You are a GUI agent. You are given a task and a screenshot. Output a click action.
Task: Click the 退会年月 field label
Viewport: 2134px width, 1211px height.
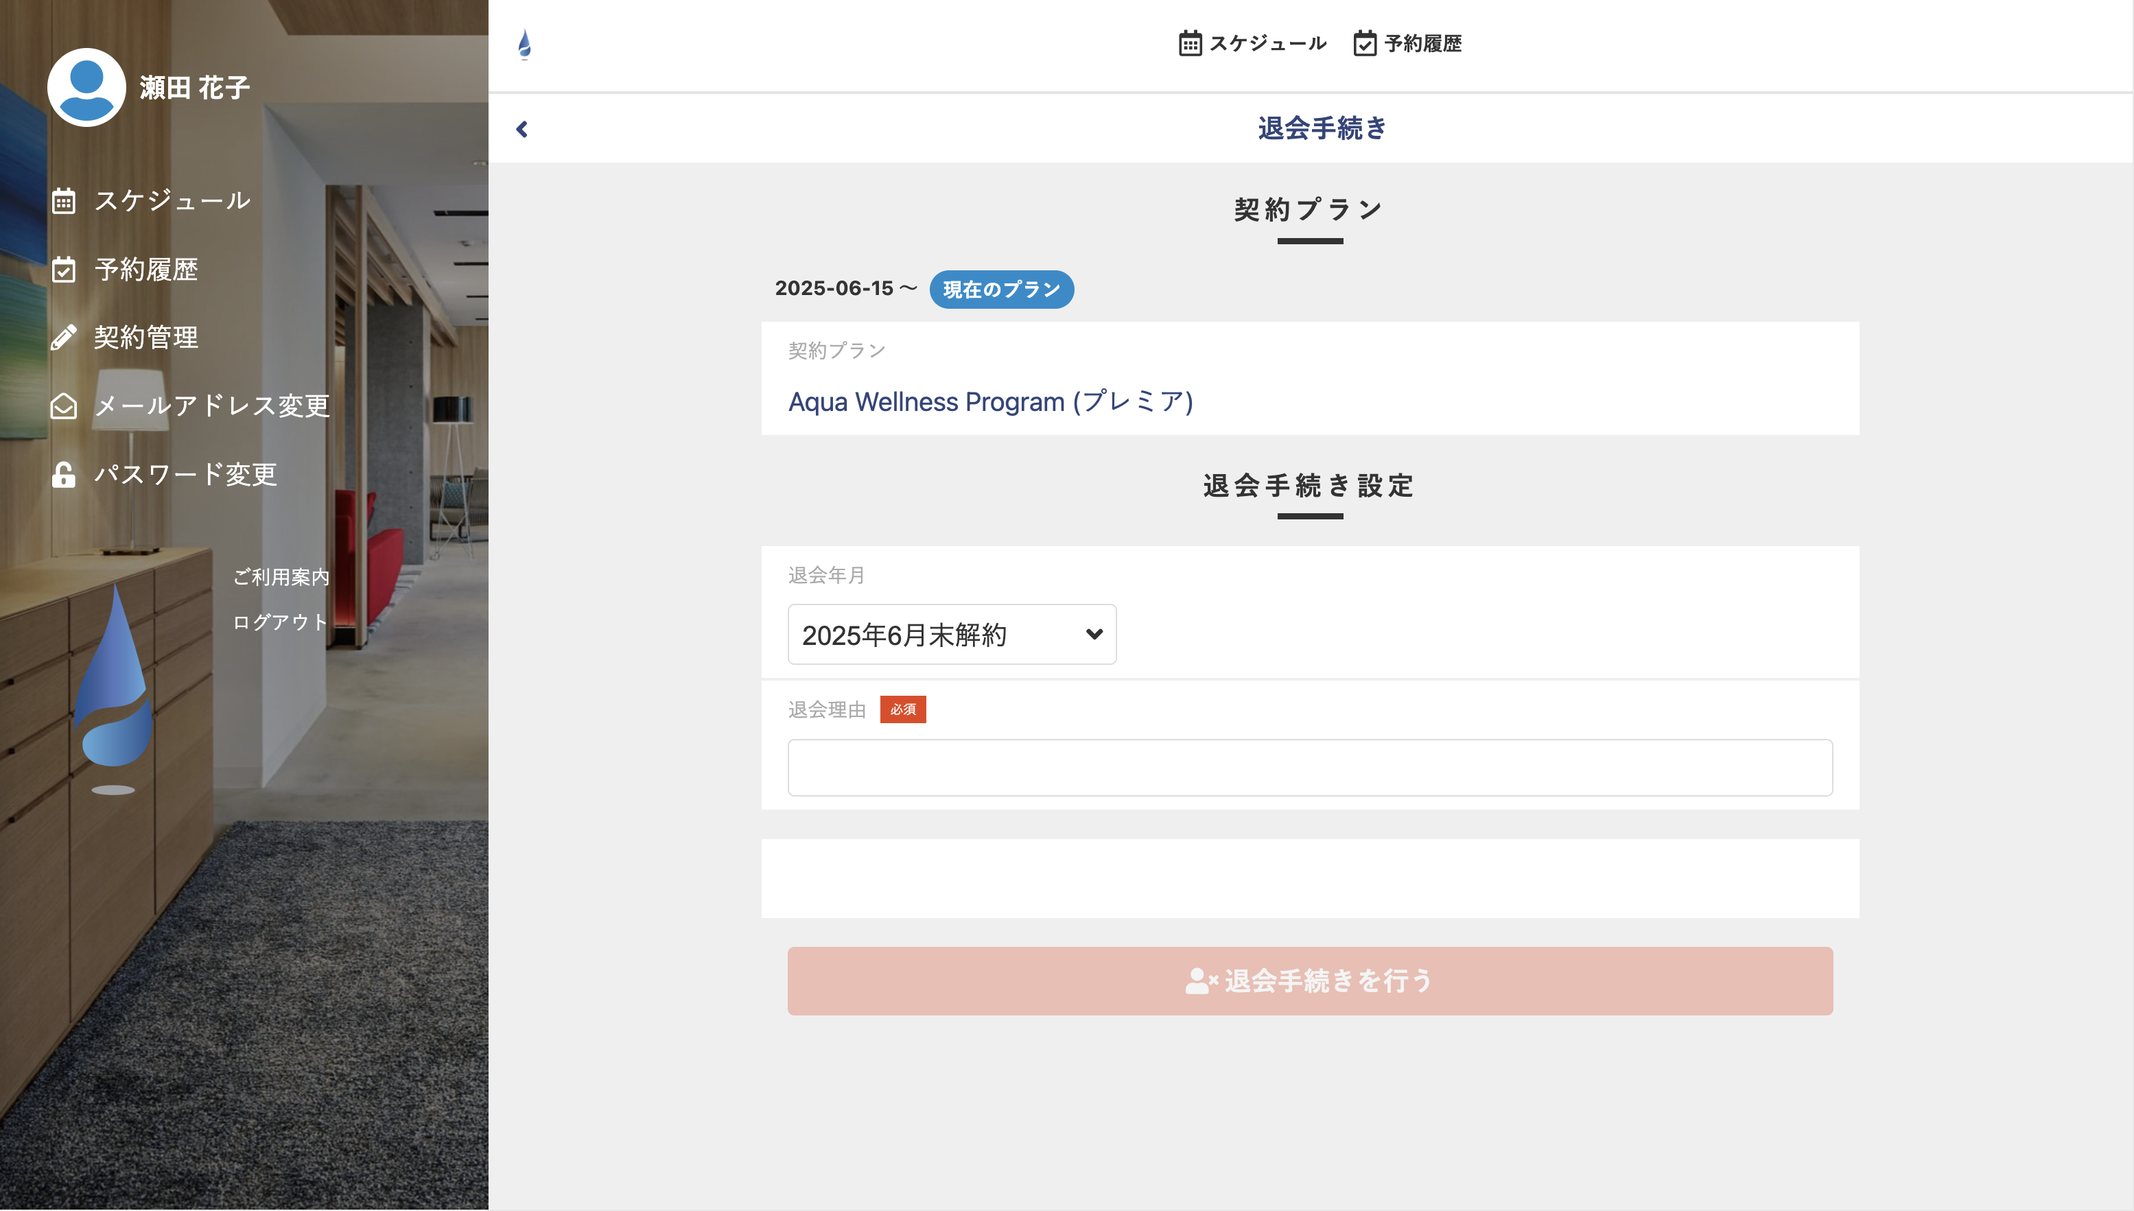pyautogui.click(x=827, y=576)
